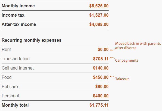Click the arrow pointing to Rent amount
This screenshot has width=162, height=111.
[112, 50]
